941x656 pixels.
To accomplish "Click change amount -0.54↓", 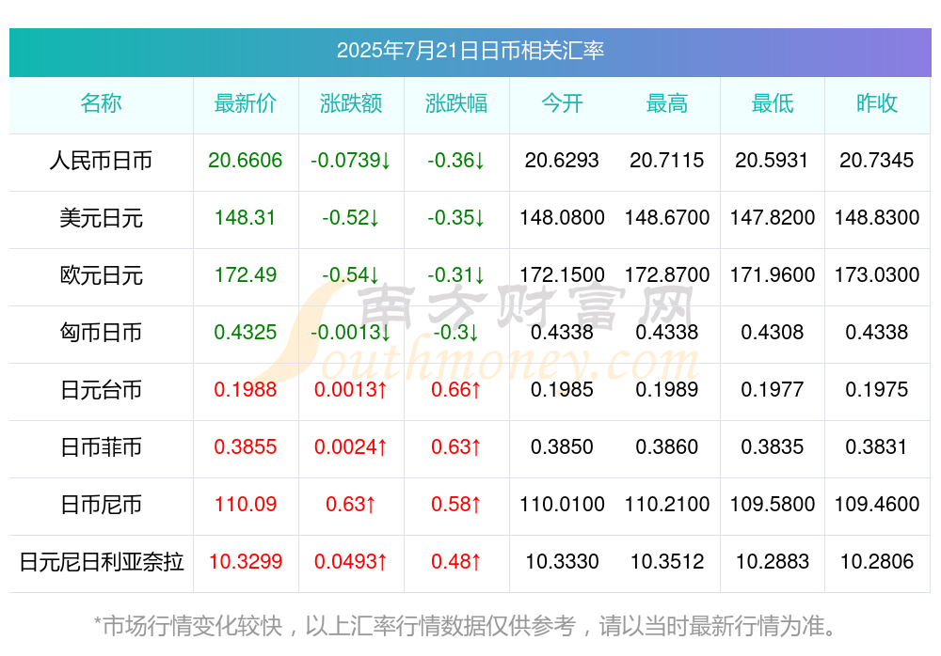I will [x=351, y=275].
